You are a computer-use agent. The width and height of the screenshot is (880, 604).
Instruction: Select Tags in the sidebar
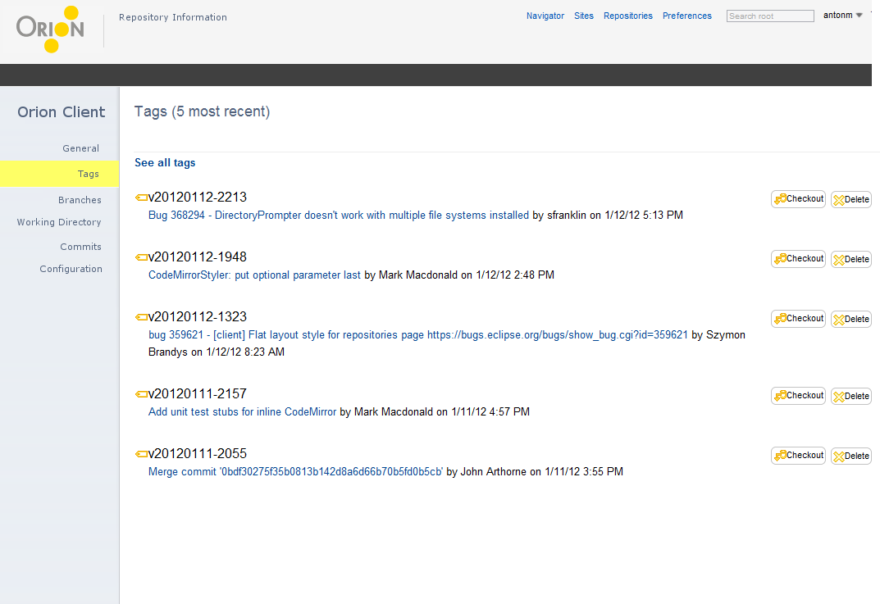coord(60,174)
